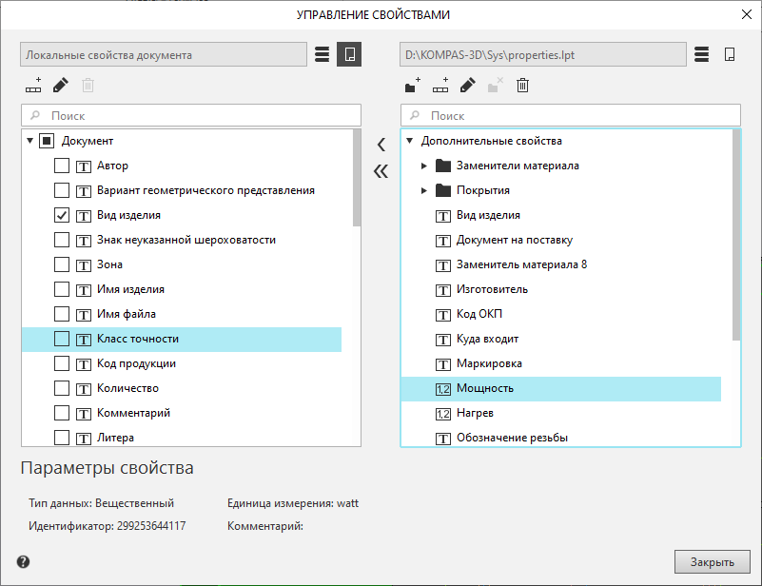Click the right panel vertical scrollbar
This screenshot has height=586, width=762.
[736, 238]
